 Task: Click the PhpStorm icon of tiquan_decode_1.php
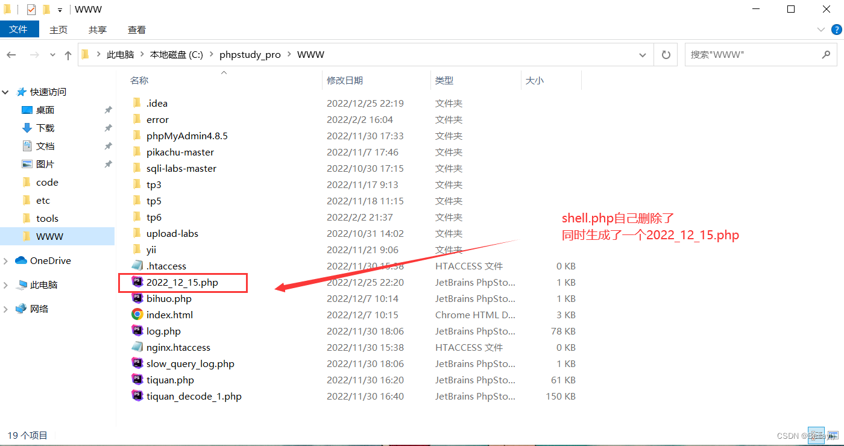(137, 395)
